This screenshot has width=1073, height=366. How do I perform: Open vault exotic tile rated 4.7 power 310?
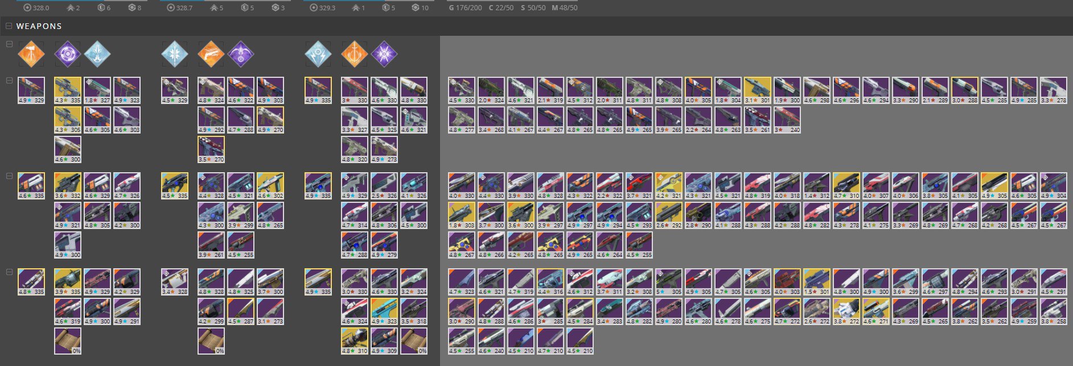(x=846, y=186)
